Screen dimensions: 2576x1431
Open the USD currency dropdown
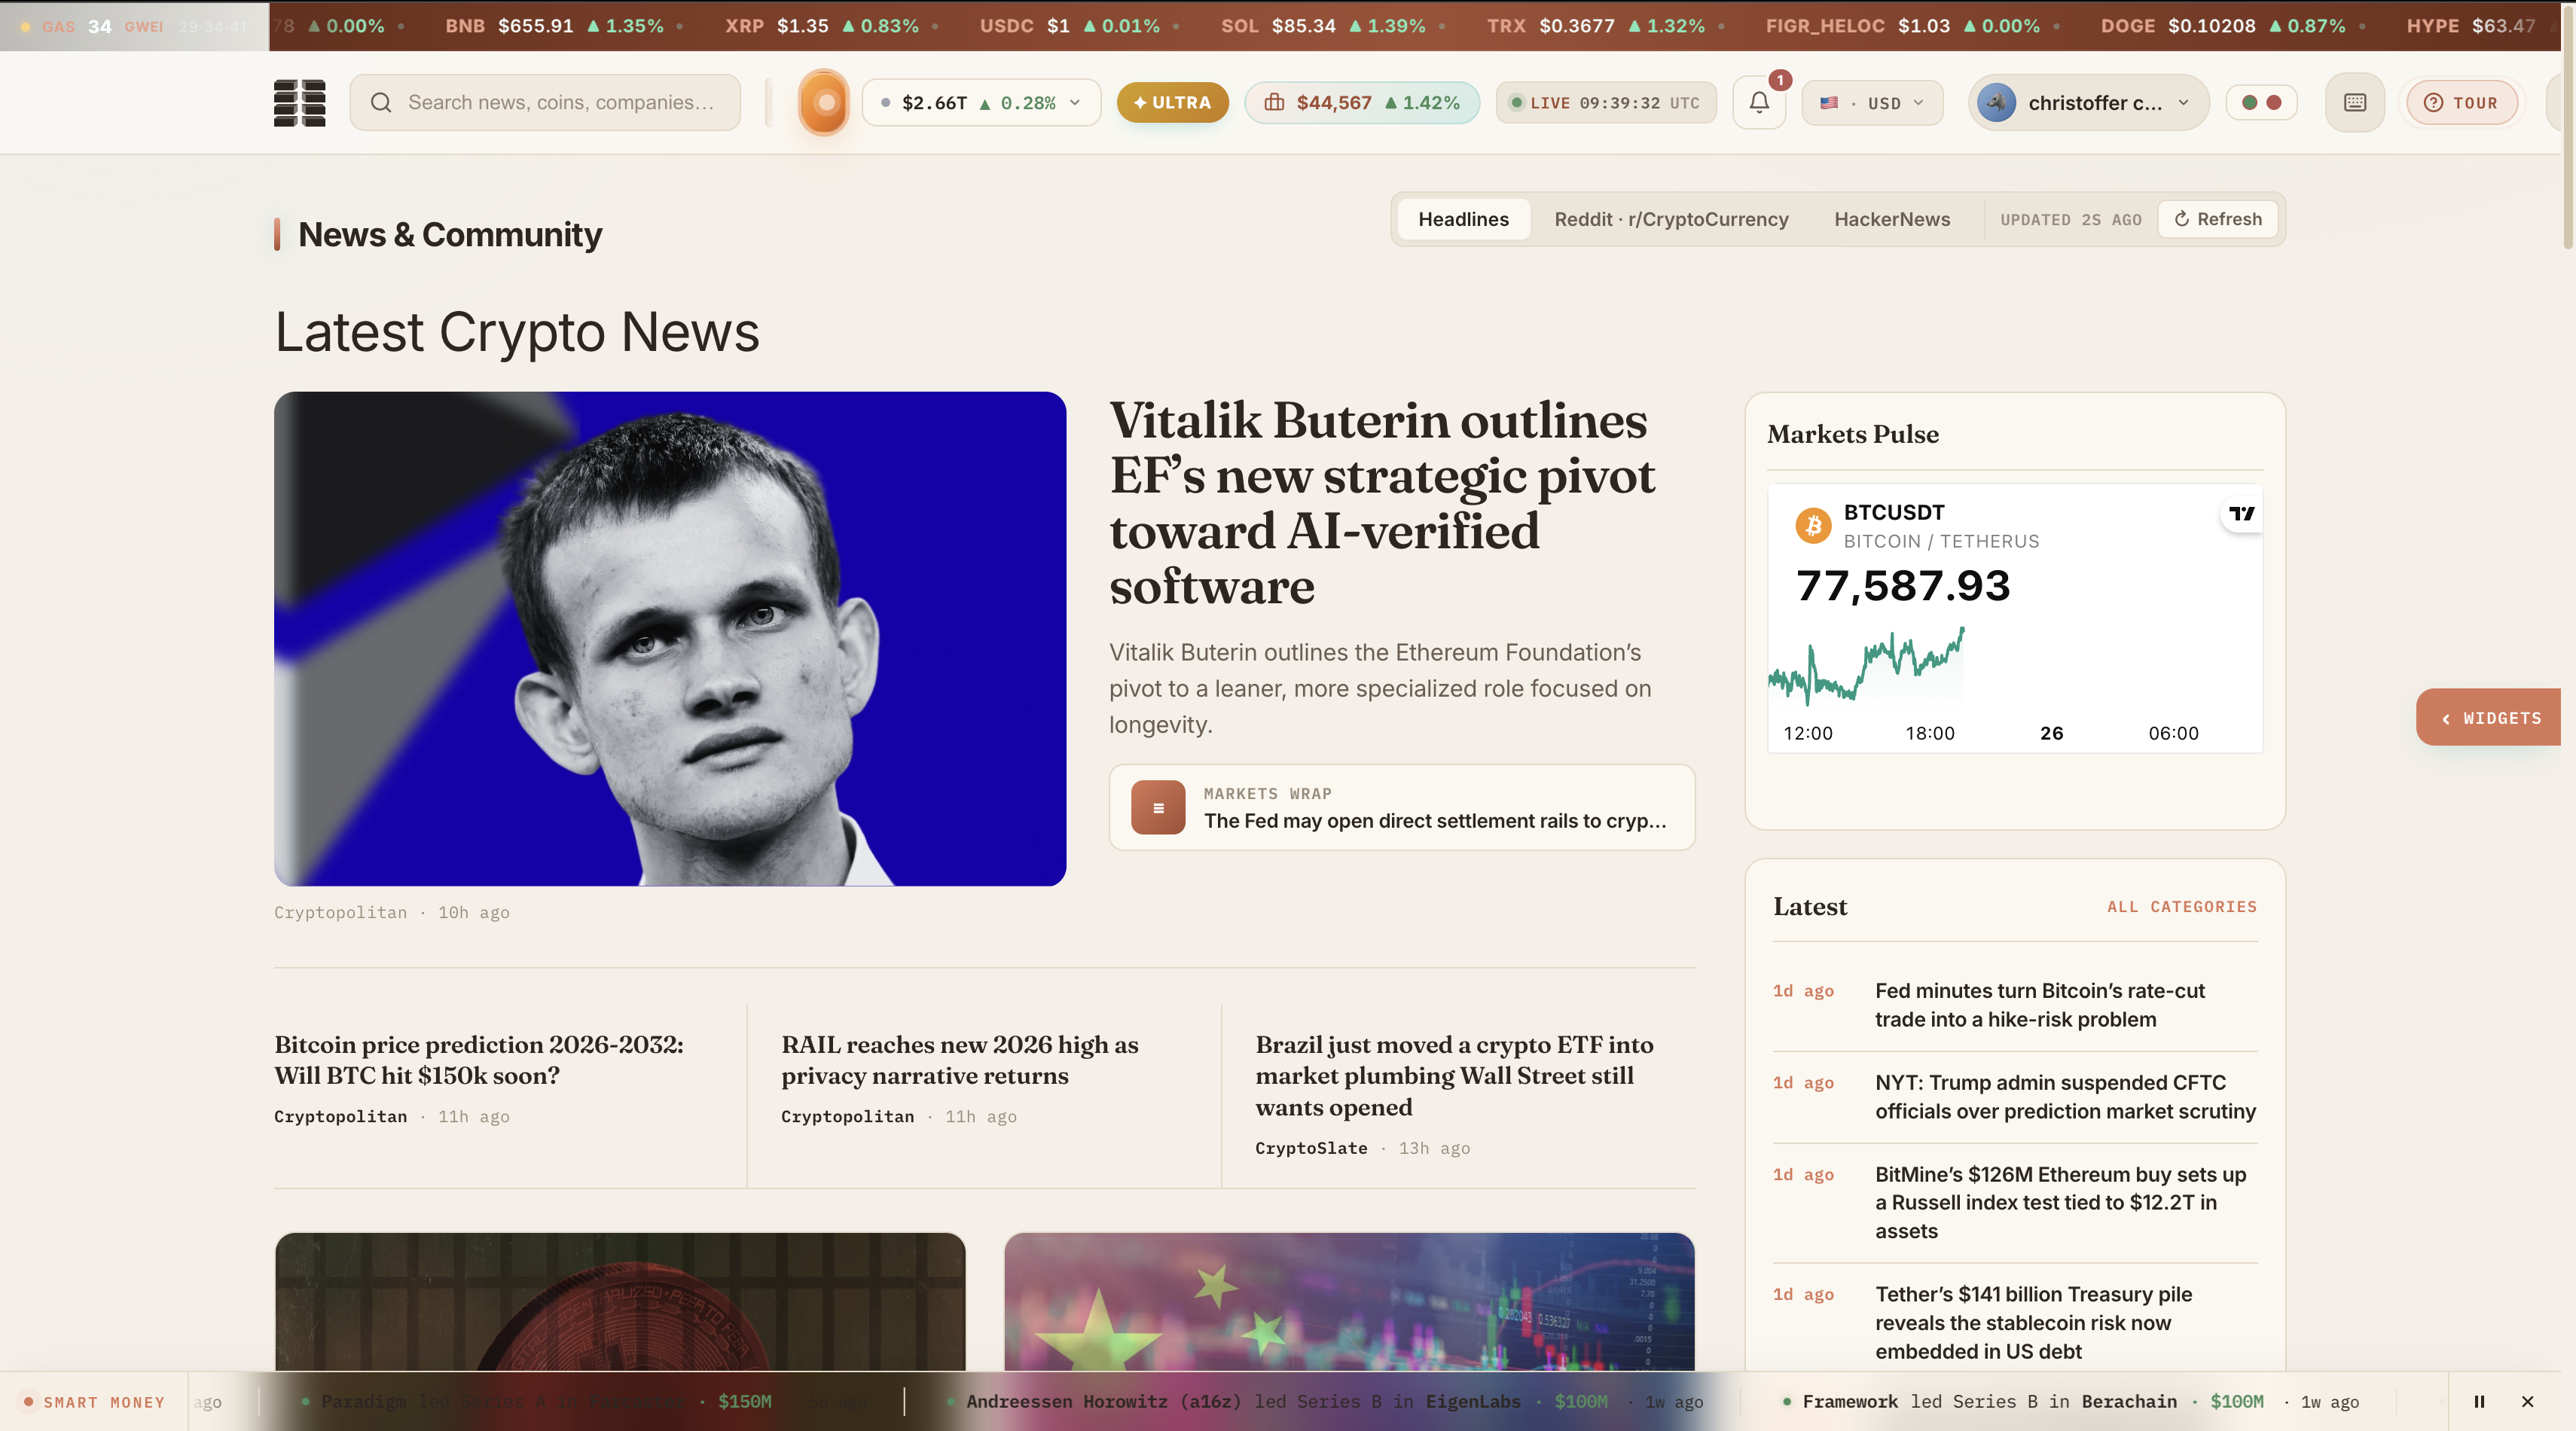tap(1872, 103)
